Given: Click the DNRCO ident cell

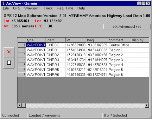Looking at the screenshot, I should (x=56, y=45).
